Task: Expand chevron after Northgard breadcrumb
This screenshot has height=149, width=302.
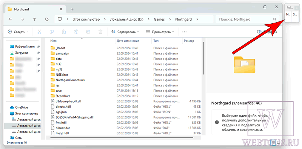Action: (x=197, y=19)
